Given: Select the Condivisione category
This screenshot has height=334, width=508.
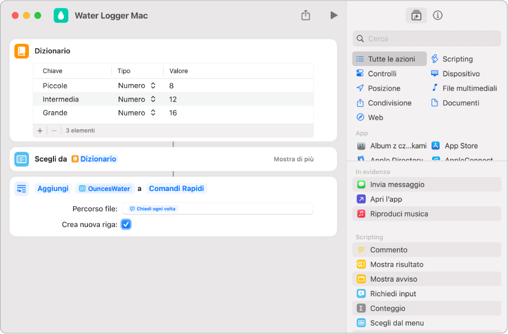Looking at the screenshot, I should [384, 103].
